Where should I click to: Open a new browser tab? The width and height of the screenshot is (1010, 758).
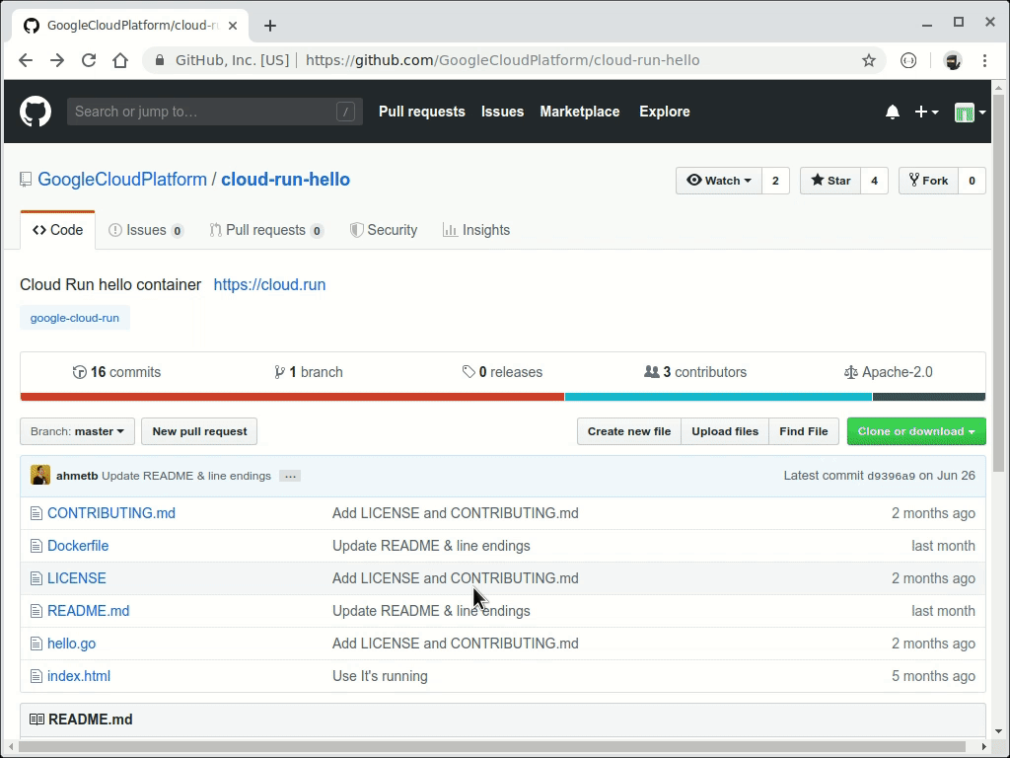(x=270, y=26)
